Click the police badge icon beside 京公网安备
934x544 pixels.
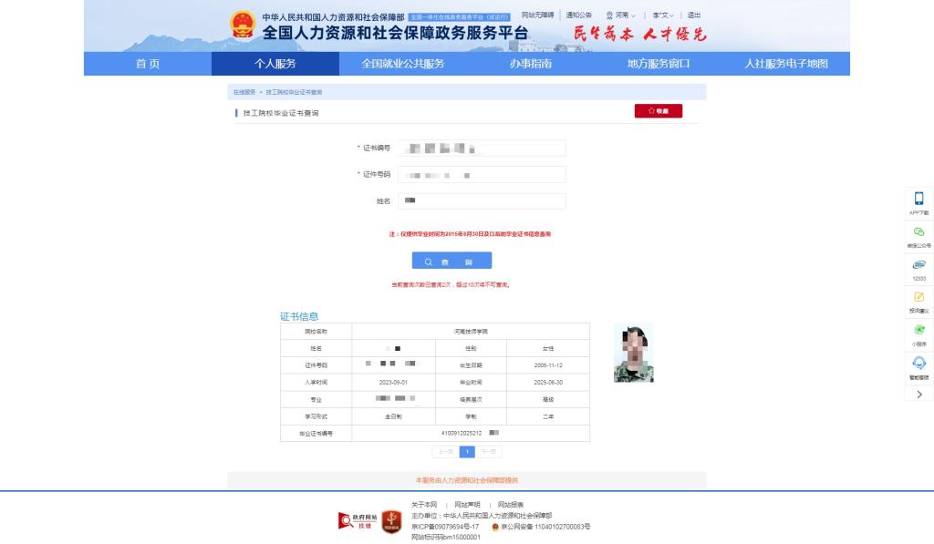[495, 527]
